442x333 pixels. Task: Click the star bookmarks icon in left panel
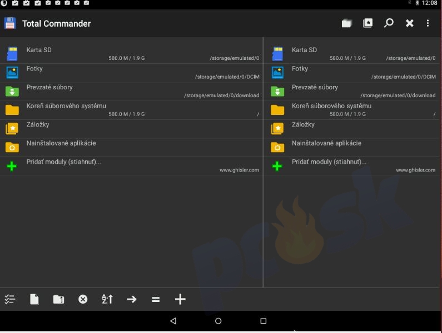click(12, 129)
